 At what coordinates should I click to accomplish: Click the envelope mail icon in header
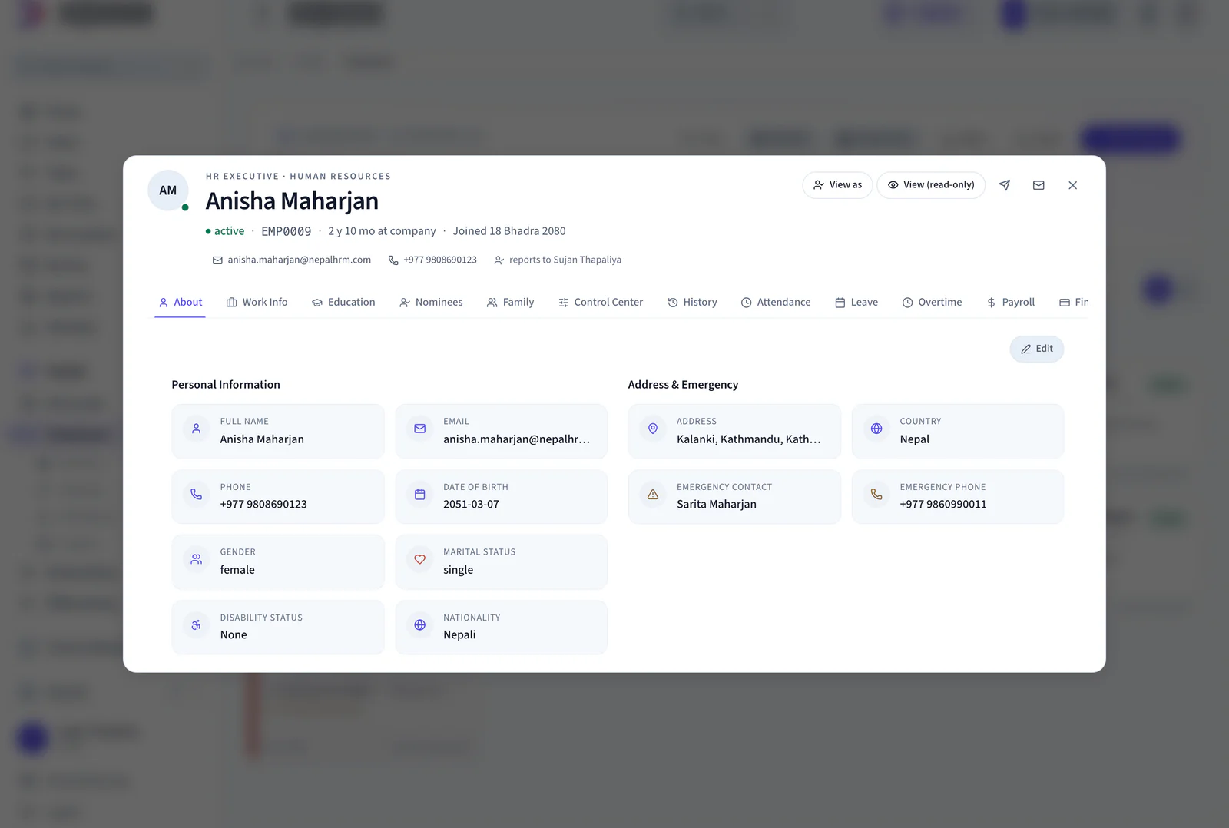[1039, 185]
